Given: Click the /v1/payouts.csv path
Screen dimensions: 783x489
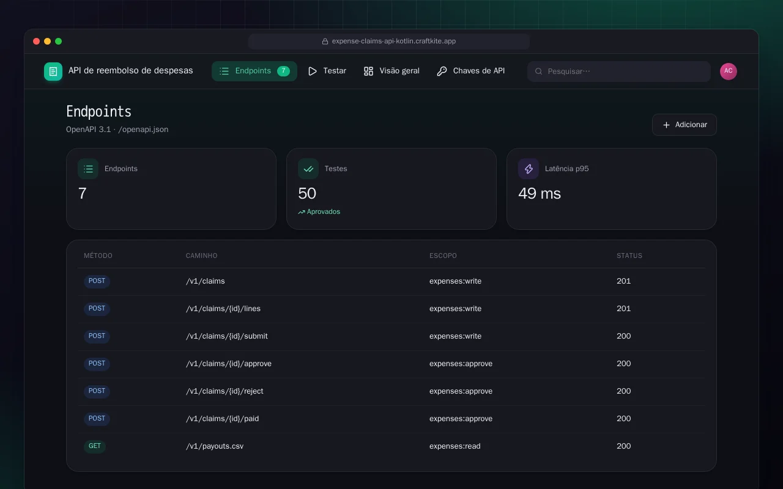Looking at the screenshot, I should [215, 446].
